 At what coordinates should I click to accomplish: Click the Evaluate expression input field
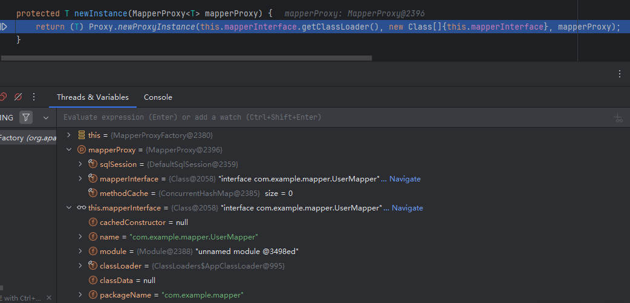coord(334,117)
